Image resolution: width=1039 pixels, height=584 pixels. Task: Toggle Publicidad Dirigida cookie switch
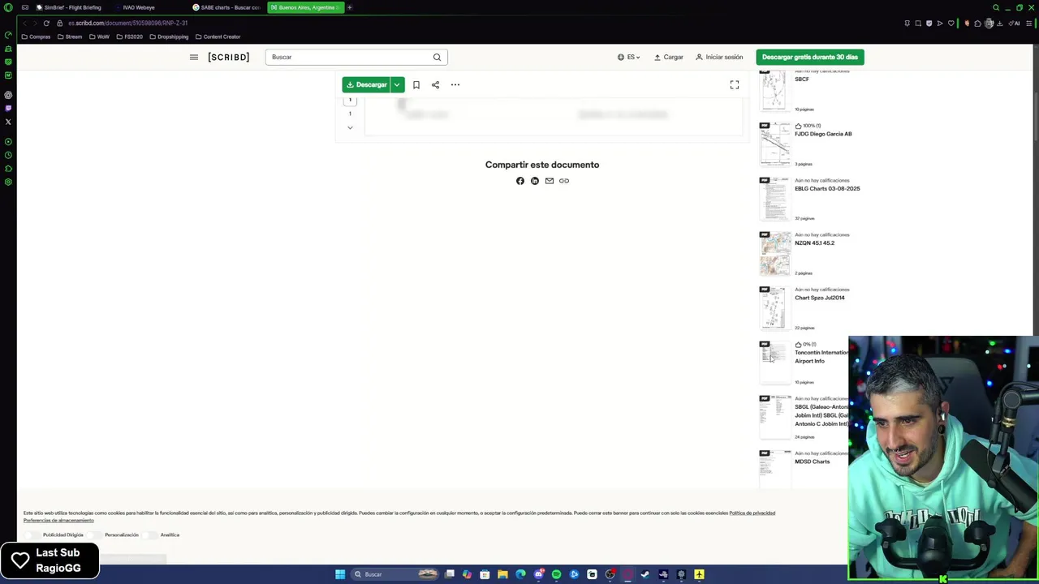click(32, 535)
